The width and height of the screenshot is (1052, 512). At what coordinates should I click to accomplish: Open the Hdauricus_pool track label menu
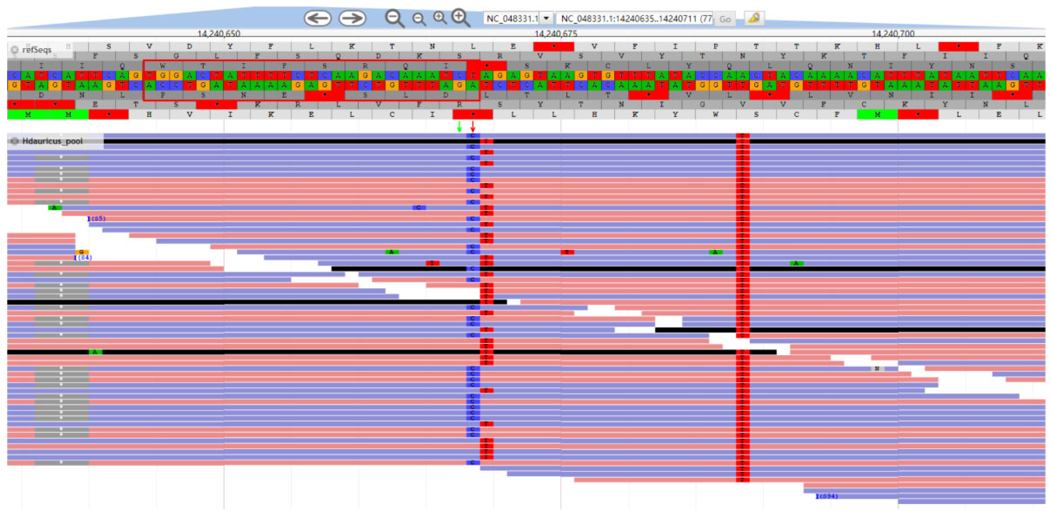point(52,141)
